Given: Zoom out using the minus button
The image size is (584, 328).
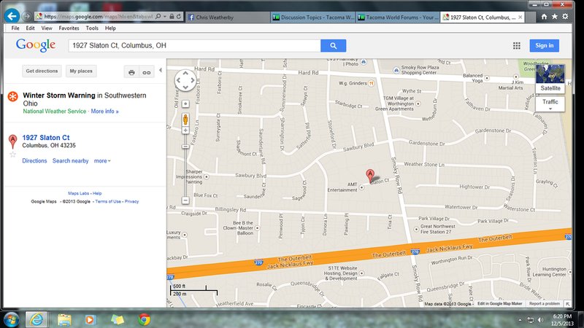Looking at the screenshot, I should click(x=185, y=200).
